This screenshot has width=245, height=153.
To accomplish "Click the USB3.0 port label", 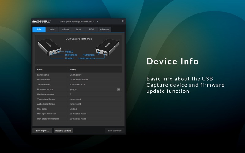I will pyautogui.click(x=69, y=52).
